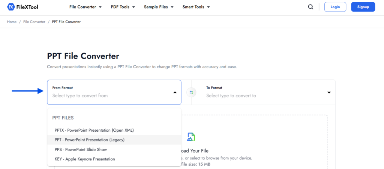Expand the To Format dropdown arrow
The height and width of the screenshot is (169, 384).
coord(329,93)
